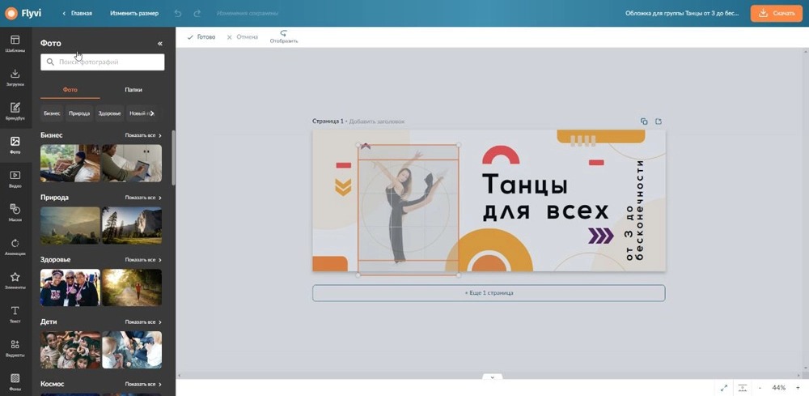Select first Дети photo thumbnail
The height and width of the screenshot is (396, 809).
coord(70,350)
